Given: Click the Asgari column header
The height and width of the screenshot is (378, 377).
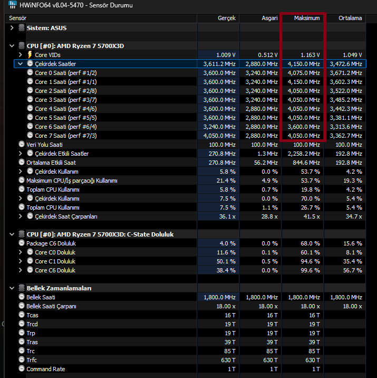Looking at the screenshot, I should coord(260,18).
